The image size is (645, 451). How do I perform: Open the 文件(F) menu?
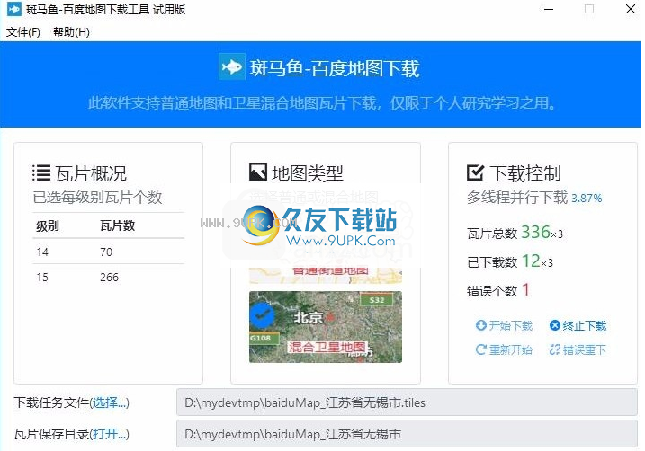point(23,32)
